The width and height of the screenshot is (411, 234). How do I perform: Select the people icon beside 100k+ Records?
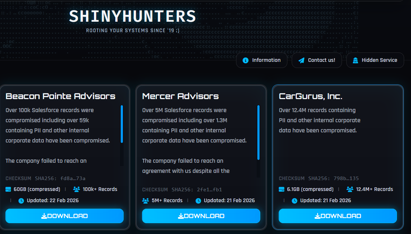pyautogui.click(x=76, y=189)
